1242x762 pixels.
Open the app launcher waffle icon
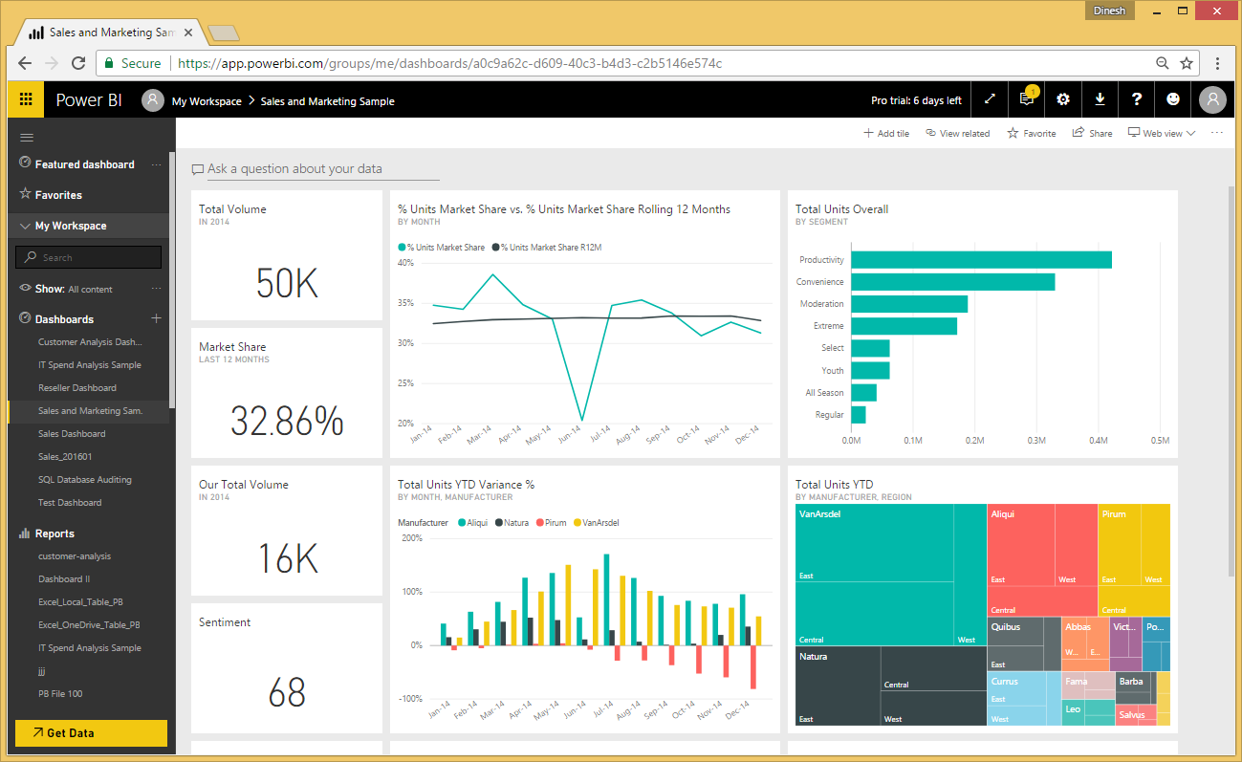(x=26, y=99)
